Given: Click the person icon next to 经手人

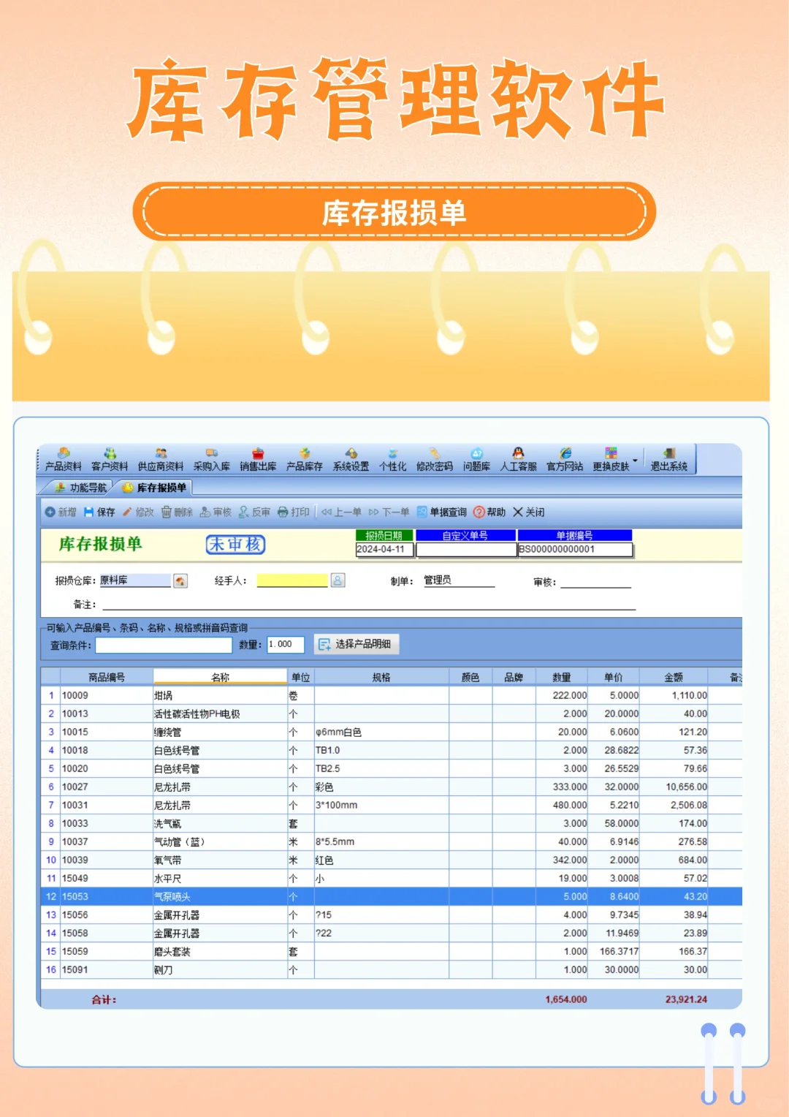Looking at the screenshot, I should 336,580.
